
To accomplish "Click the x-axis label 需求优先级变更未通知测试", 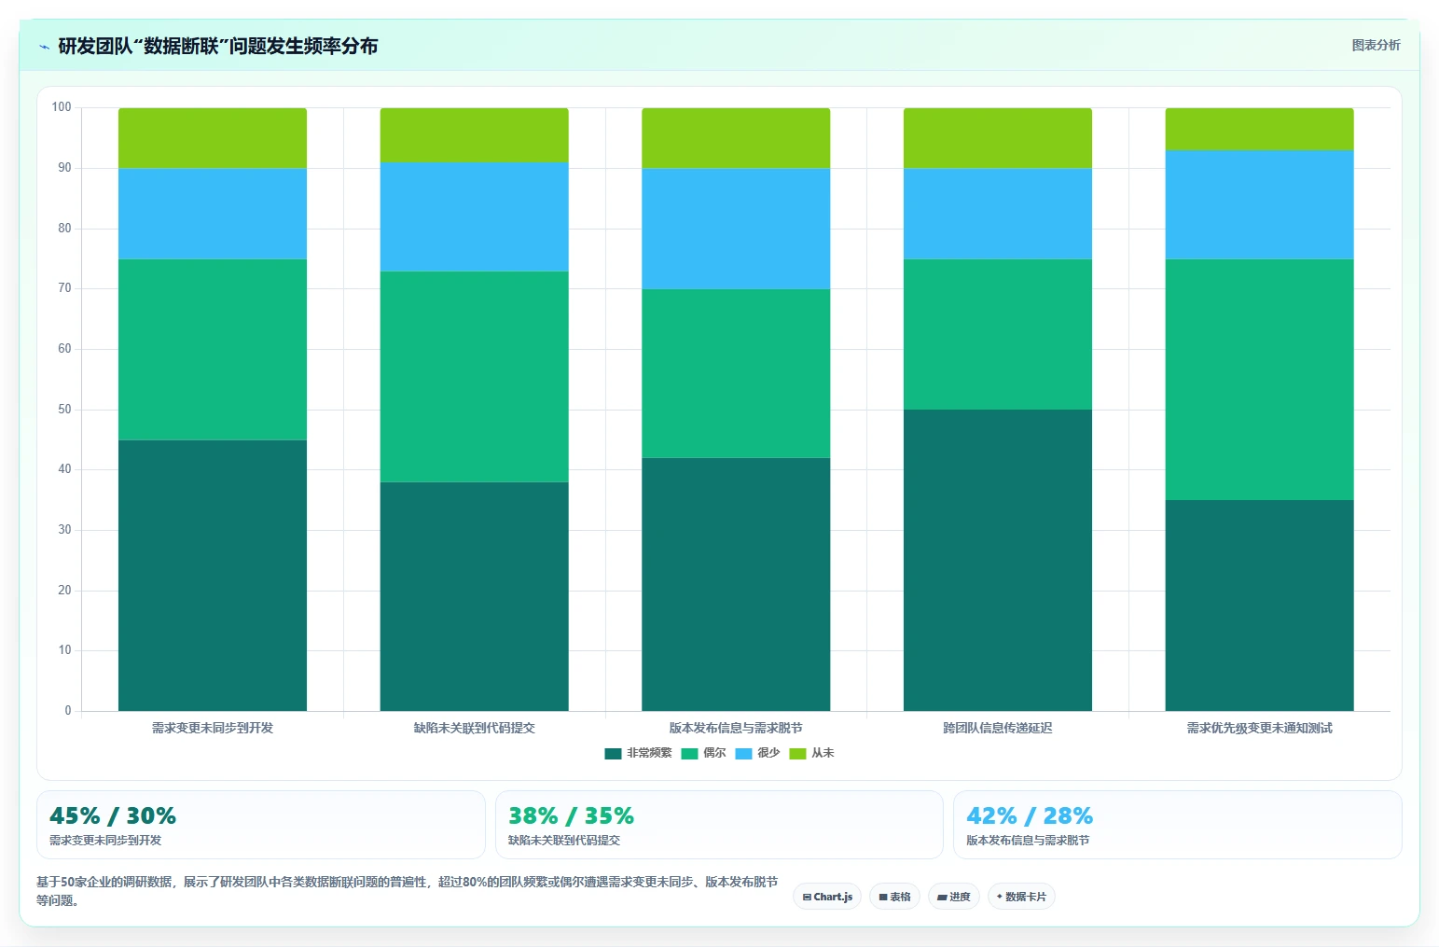I will (1259, 728).
